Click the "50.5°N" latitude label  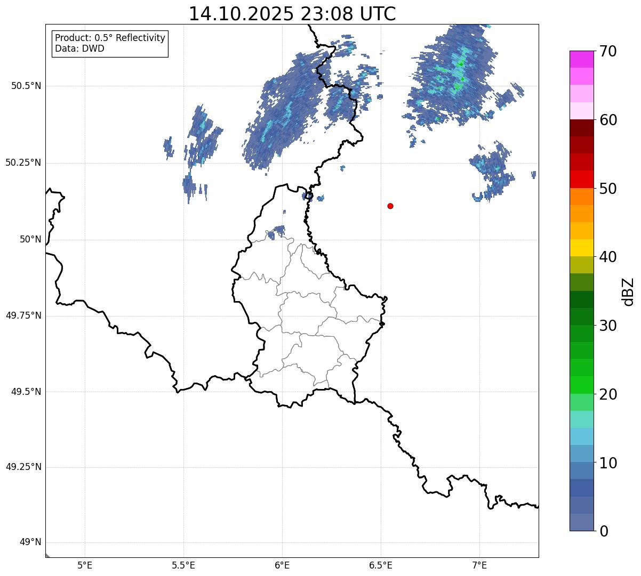(x=26, y=86)
